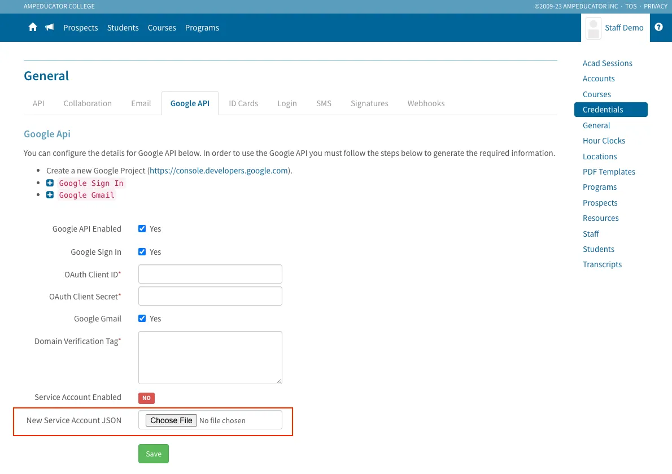The width and height of the screenshot is (672, 474).
Task: Switch to the Webhooks tab
Action: pyautogui.click(x=426, y=103)
